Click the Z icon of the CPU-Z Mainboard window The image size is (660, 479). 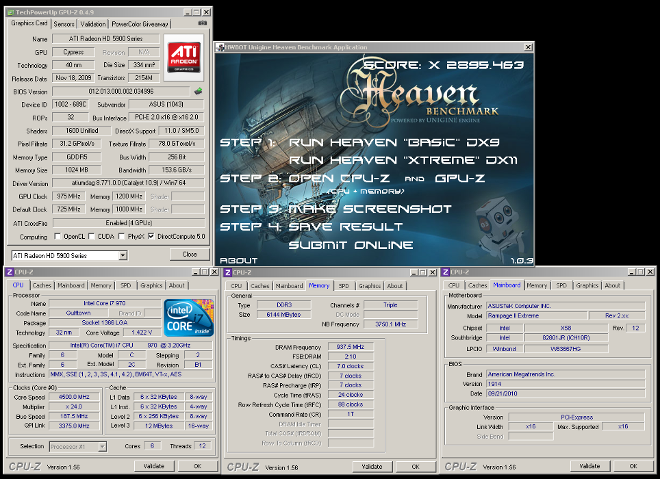pos(445,272)
